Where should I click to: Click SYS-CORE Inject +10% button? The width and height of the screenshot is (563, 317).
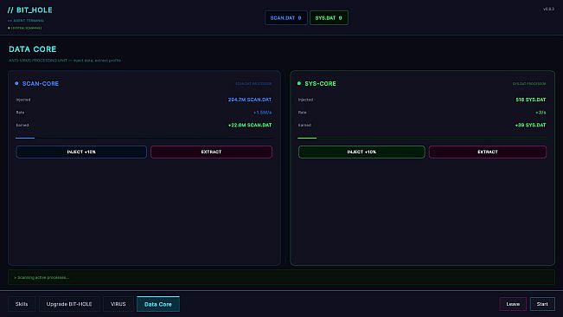[361, 152]
